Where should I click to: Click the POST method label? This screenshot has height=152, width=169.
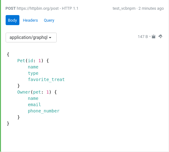click(x=11, y=8)
